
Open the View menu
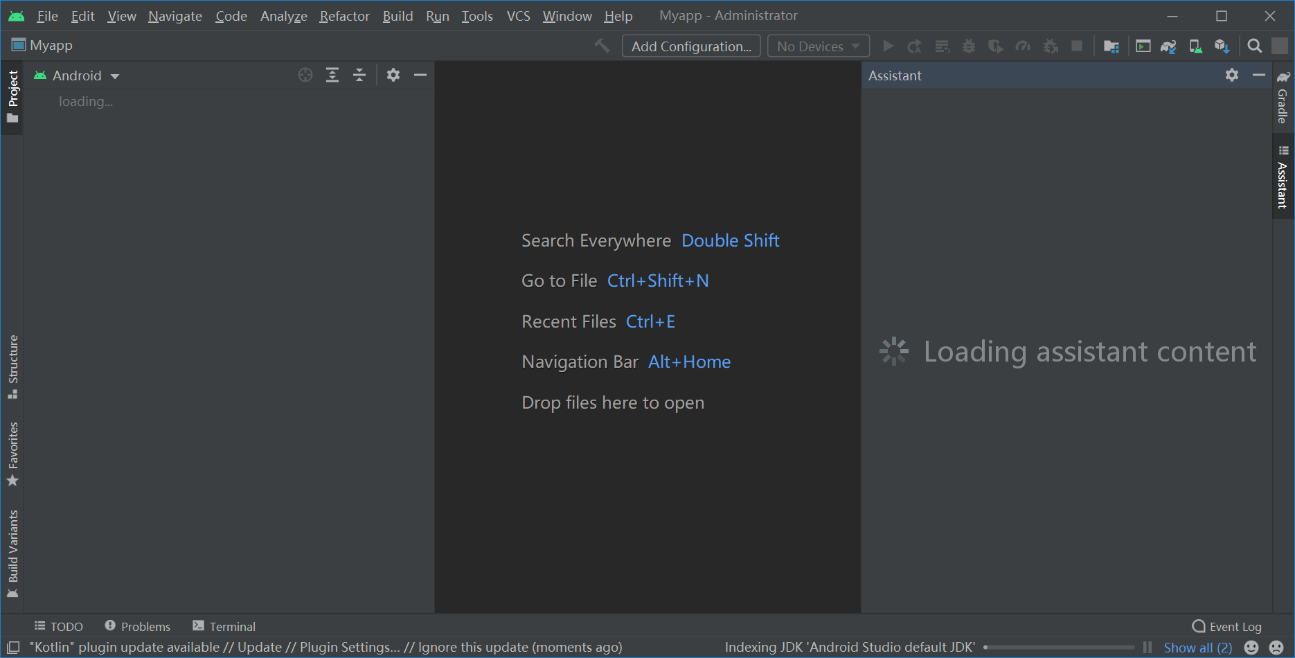122,16
